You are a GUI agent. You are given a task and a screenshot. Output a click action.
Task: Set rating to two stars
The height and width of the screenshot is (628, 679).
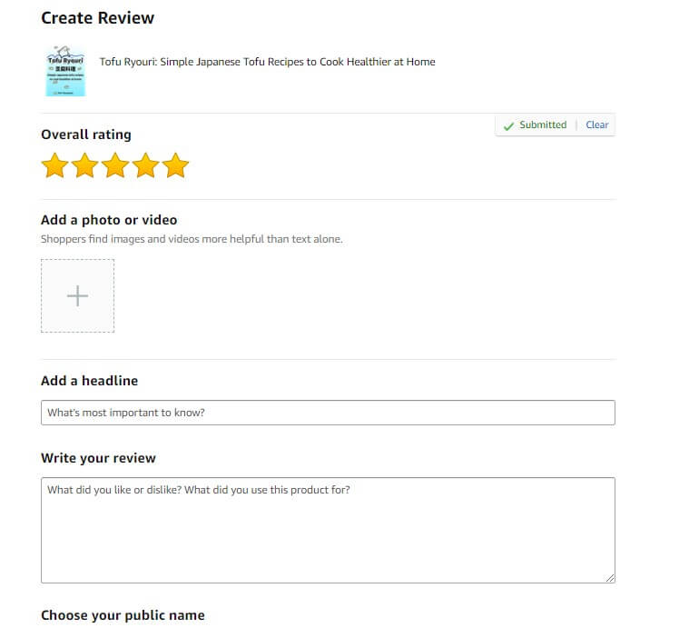tap(85, 165)
